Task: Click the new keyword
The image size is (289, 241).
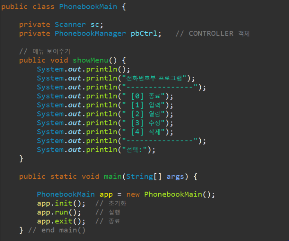Action: coord(133,195)
